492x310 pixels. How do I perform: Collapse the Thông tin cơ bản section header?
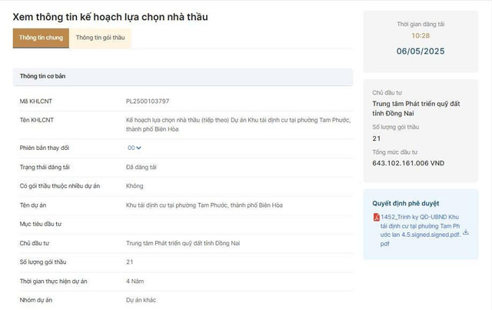(x=183, y=77)
